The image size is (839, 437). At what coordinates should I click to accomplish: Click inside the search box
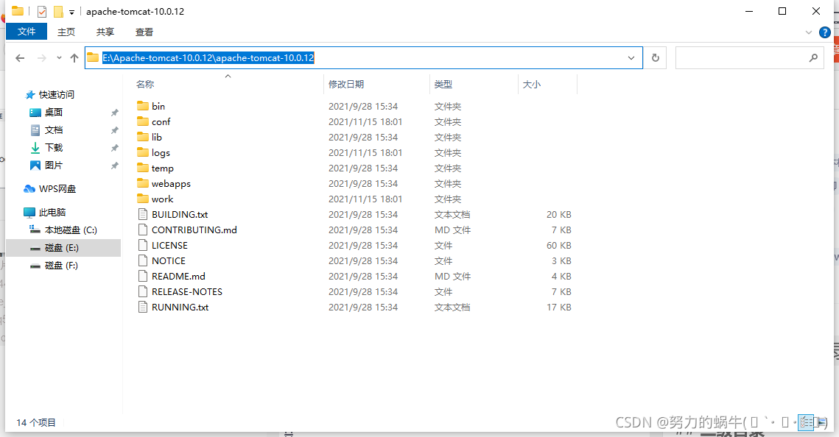749,57
